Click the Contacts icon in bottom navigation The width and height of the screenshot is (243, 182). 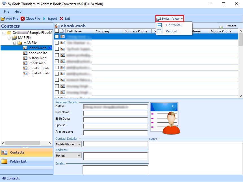coord(4,152)
